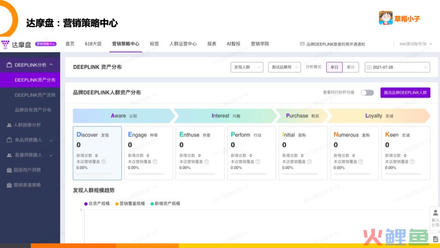The width and height of the screenshot is (440, 248).
Task: Select 累计 analysis mode
Action: tap(351, 67)
